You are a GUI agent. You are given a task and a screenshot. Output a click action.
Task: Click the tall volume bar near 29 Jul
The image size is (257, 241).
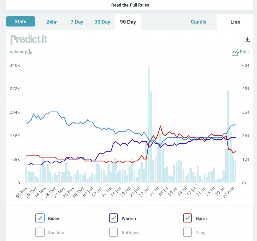[x=228, y=137]
